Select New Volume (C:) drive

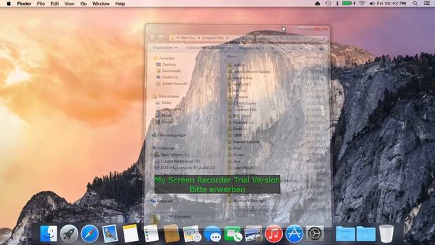coord(175,154)
